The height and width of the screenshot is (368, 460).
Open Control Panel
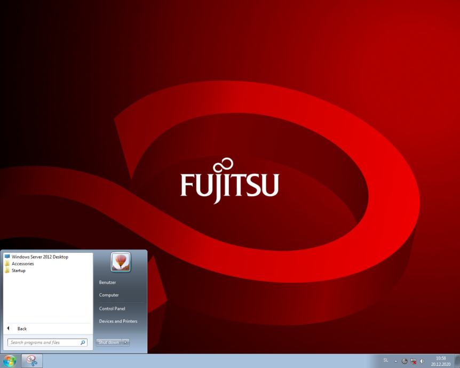click(x=112, y=308)
